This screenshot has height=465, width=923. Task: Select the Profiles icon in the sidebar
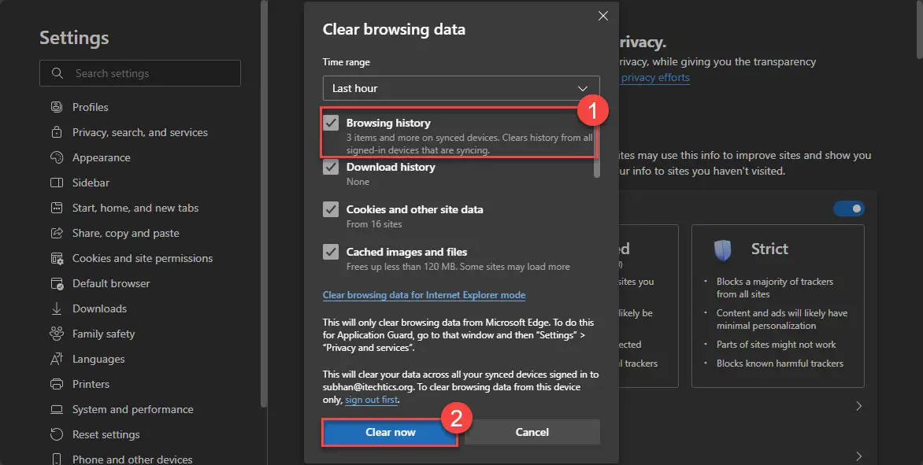click(56, 107)
